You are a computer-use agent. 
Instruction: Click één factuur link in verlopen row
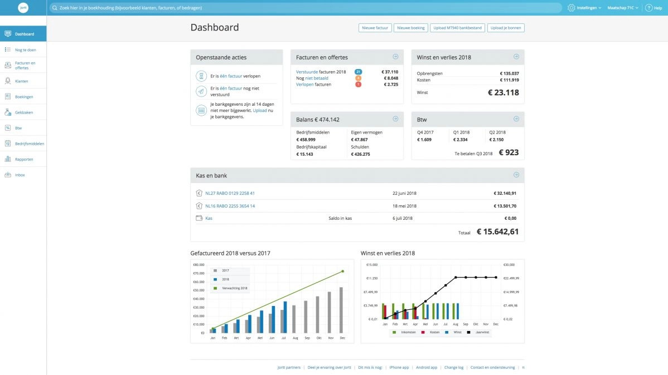pyautogui.click(x=231, y=76)
